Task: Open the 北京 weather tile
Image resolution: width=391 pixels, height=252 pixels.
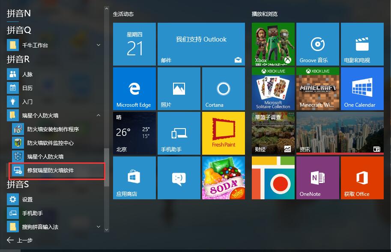Action: [x=134, y=133]
